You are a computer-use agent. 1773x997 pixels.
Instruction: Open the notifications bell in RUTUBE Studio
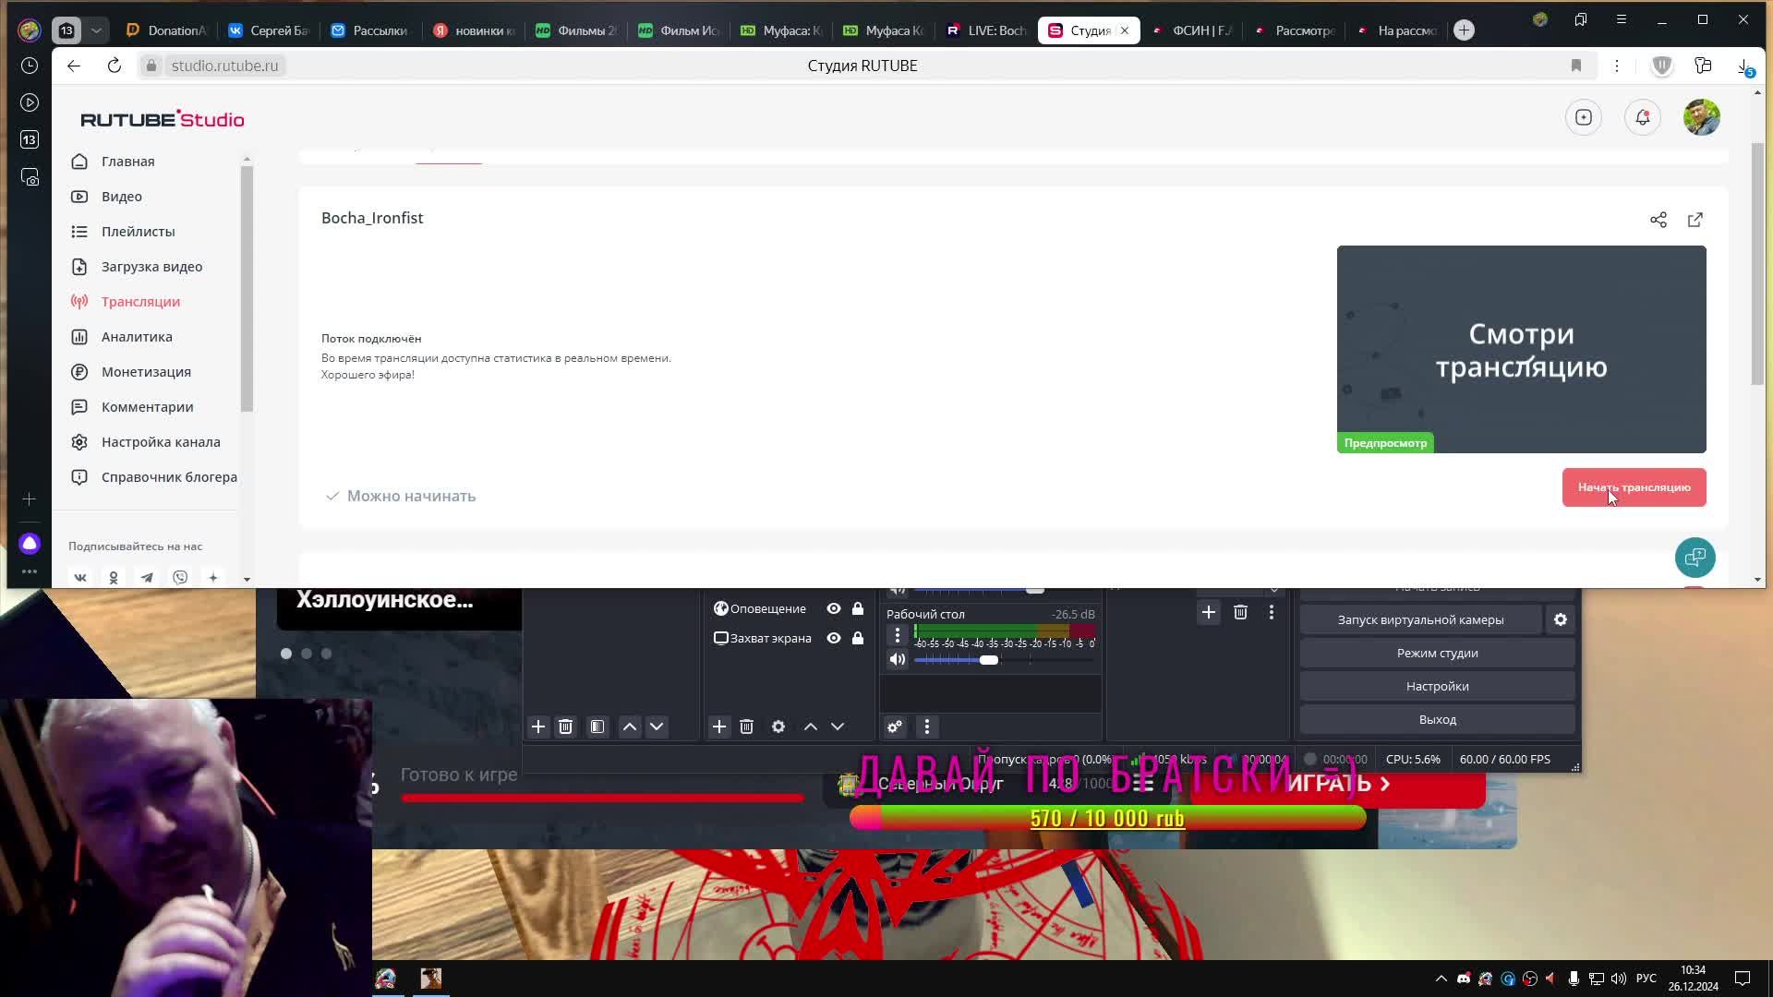pyautogui.click(x=1643, y=117)
